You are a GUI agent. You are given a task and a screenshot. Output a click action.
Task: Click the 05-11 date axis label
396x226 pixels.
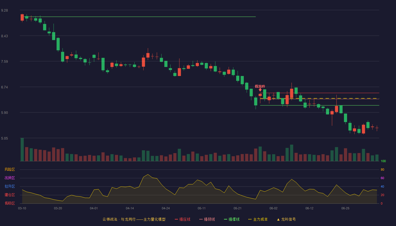click(202, 208)
